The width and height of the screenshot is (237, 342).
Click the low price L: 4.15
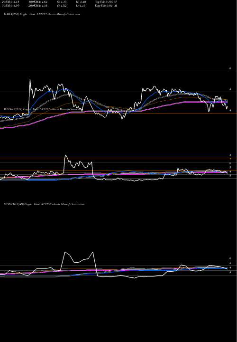click(x=81, y=6)
